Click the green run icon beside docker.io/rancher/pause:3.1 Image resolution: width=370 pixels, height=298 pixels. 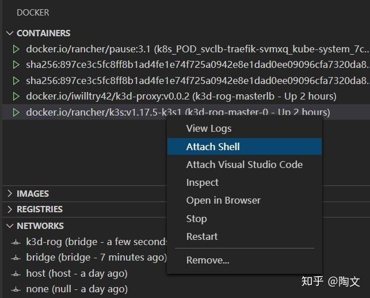[16, 49]
